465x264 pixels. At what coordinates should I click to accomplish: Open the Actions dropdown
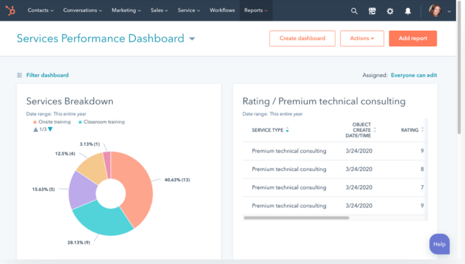point(362,39)
